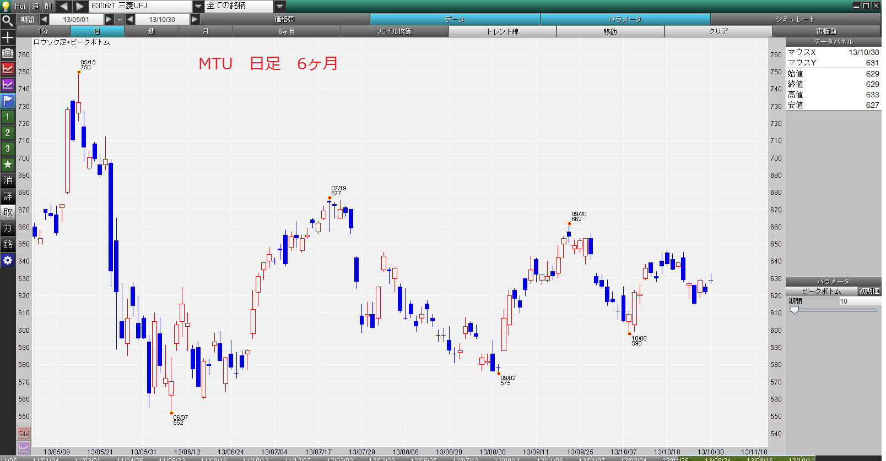The height and width of the screenshot is (461, 886).
Task: Click the magnifier zoom icon
Action: point(8,21)
